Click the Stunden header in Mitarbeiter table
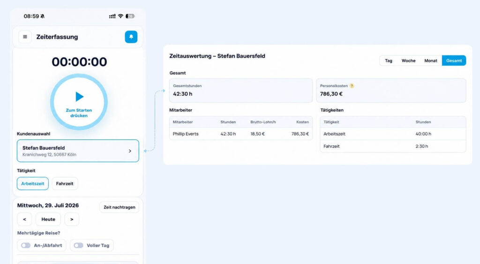480x264 pixels. [x=228, y=122]
